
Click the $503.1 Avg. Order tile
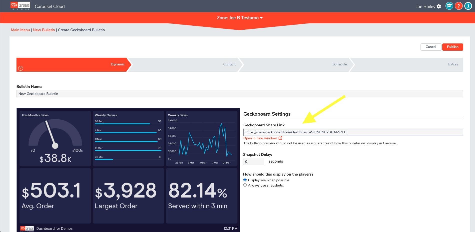click(55, 196)
